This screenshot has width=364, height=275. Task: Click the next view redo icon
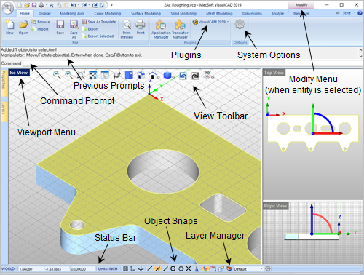click(195, 76)
